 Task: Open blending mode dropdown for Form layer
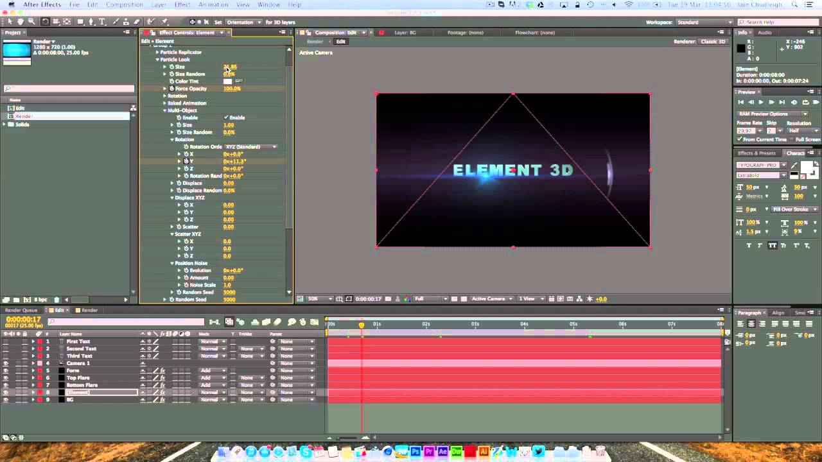click(x=213, y=370)
